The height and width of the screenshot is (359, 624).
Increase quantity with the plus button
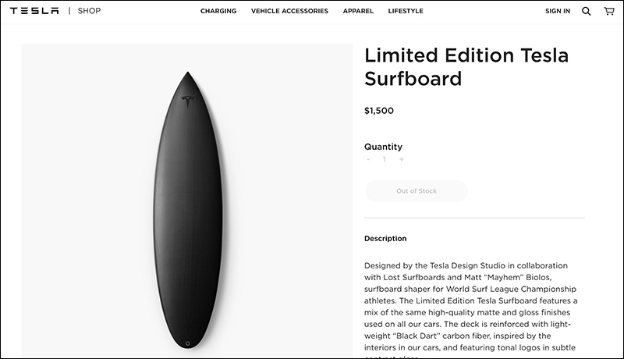coord(402,159)
